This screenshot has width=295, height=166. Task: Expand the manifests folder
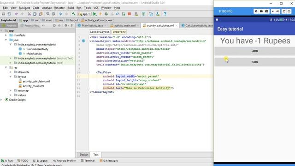point(6,35)
